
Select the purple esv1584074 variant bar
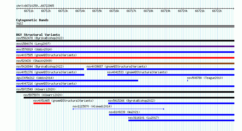point(125,46)
